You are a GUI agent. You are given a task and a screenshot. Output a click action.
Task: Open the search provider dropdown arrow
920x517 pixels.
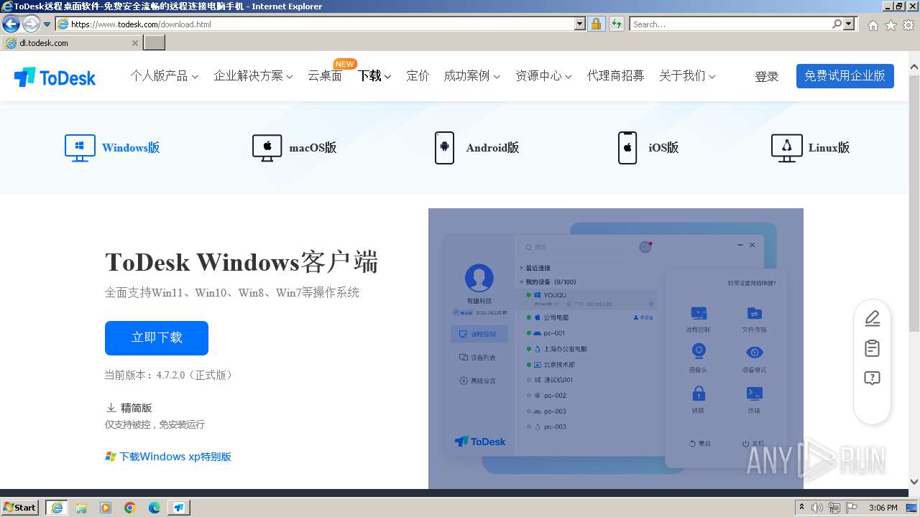click(850, 24)
